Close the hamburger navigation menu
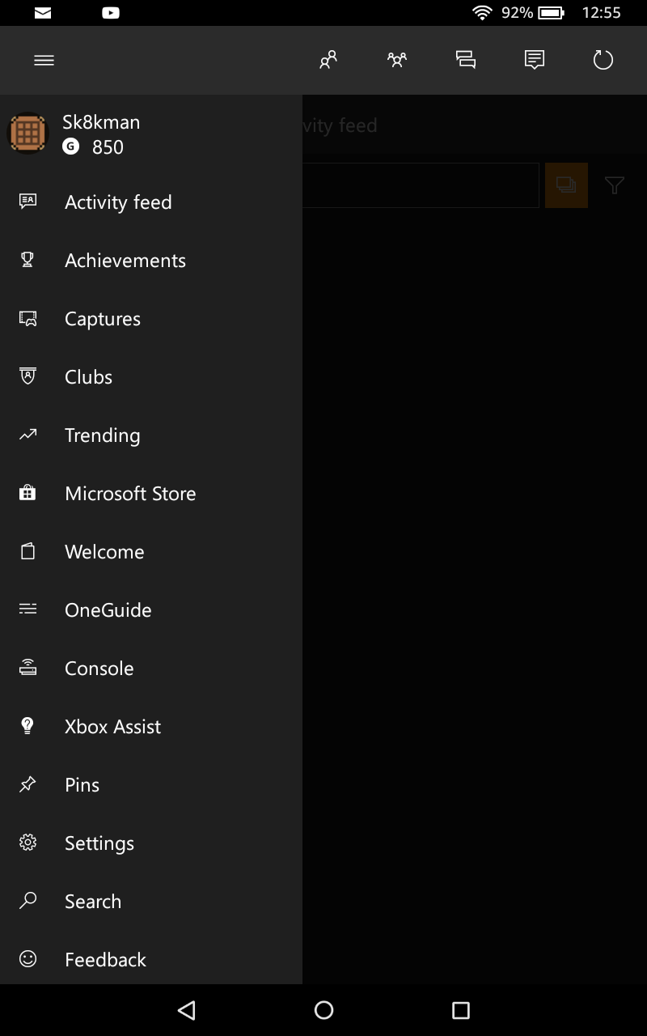The image size is (647, 1036). pyautogui.click(x=44, y=60)
